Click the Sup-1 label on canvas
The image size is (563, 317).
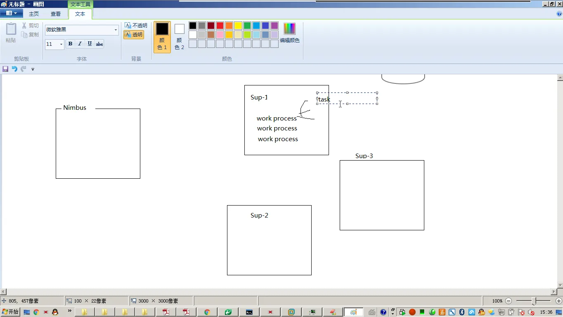[259, 97]
